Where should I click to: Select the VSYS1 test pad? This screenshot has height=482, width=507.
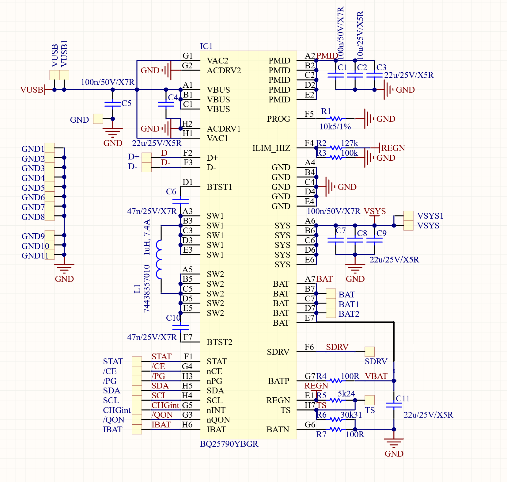[x=408, y=216]
